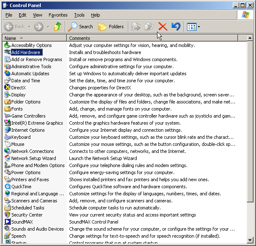Viewport: 256px width, 246px height.
Task: Select the Security Center shield icon
Action: tap(7, 215)
